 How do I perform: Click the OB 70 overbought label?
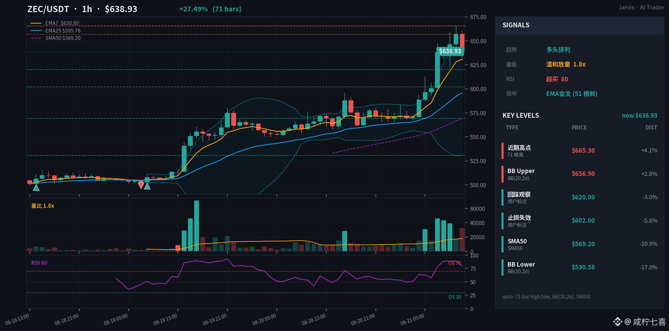point(454,263)
